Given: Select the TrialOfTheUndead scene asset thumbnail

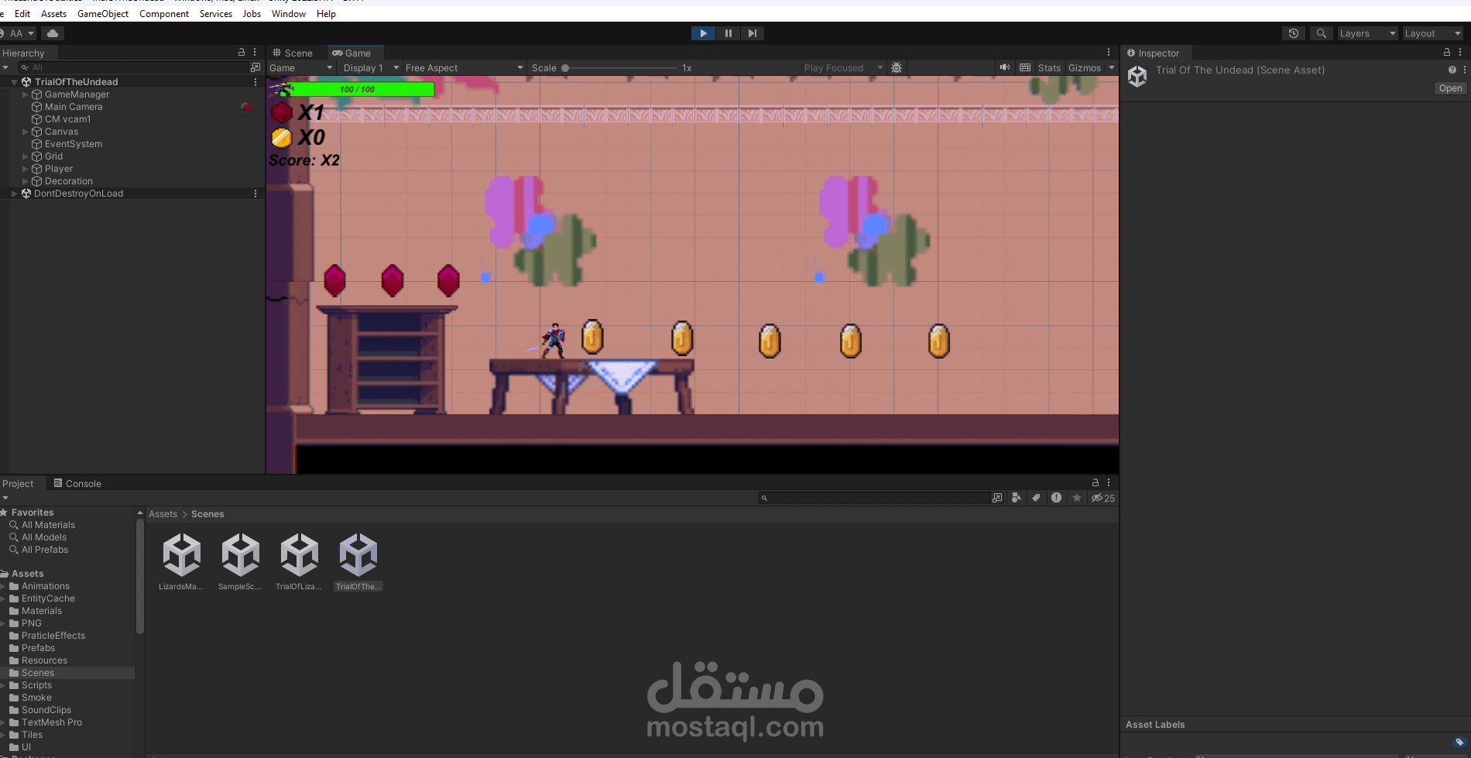Looking at the screenshot, I should tap(358, 554).
